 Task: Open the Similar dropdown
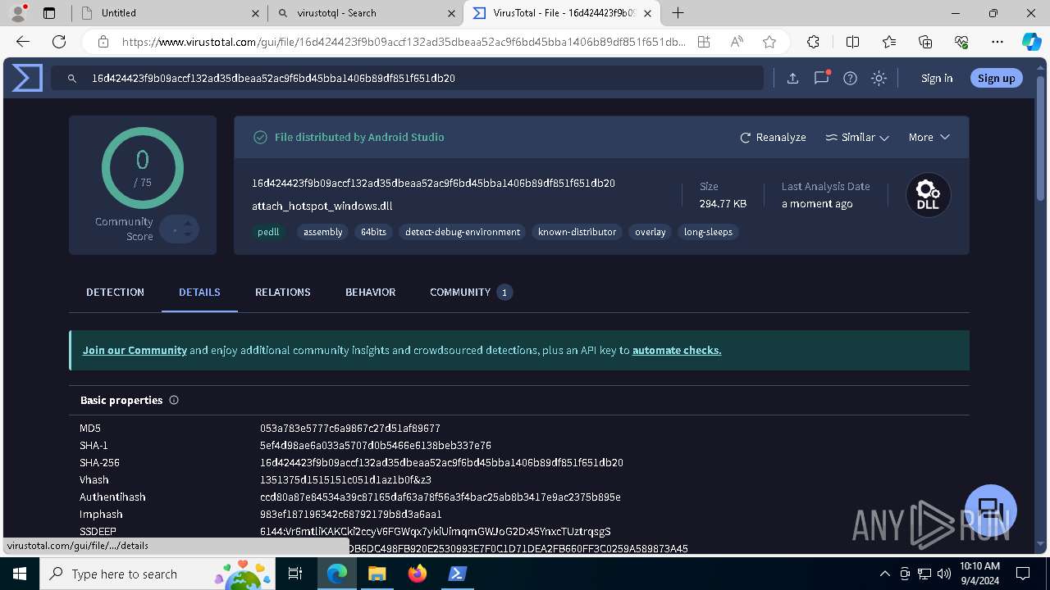857,137
